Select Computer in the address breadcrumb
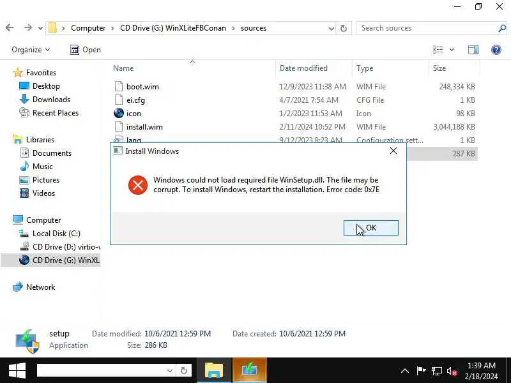The width and height of the screenshot is (511, 383). point(88,28)
